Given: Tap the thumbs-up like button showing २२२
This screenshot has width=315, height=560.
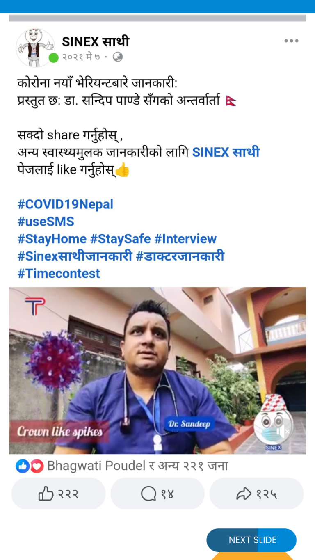Looking at the screenshot, I should click(58, 494).
